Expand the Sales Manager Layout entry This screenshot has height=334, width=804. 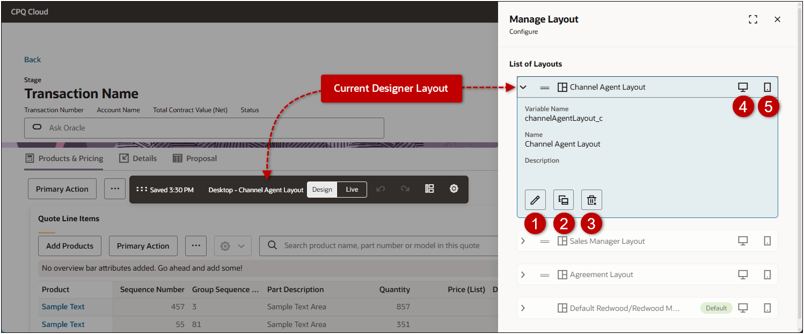pos(523,241)
